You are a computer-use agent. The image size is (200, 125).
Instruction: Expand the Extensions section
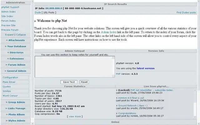(x=16, y=58)
